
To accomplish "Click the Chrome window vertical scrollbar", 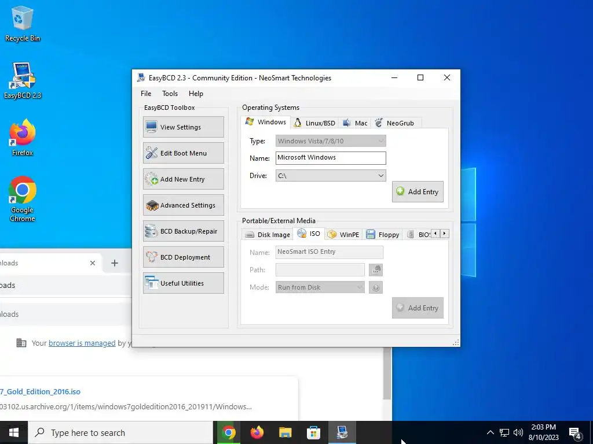I will click(x=387, y=374).
